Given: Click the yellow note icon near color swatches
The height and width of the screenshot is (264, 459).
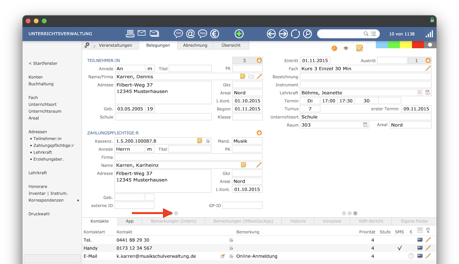Looking at the screenshot, I should point(359,48).
